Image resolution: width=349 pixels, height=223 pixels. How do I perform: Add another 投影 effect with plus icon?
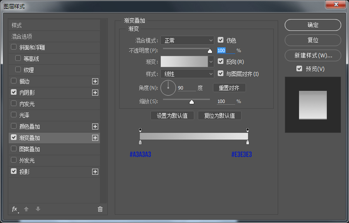click(95, 172)
